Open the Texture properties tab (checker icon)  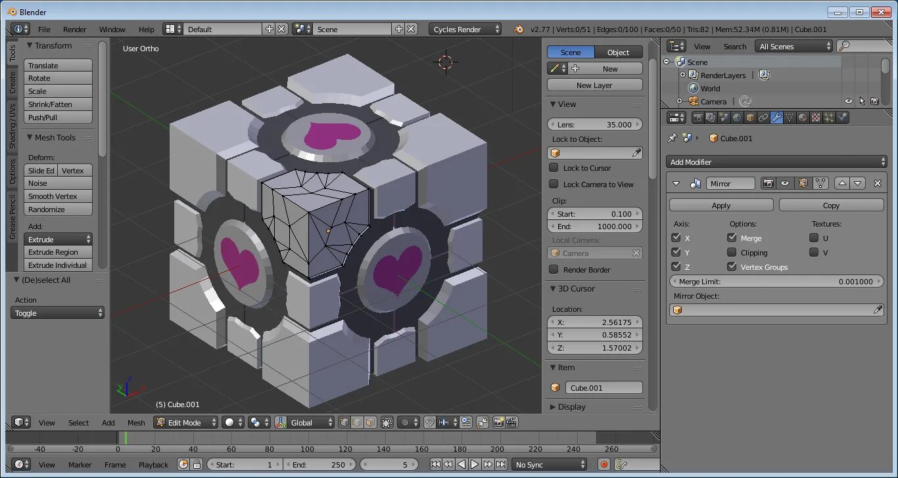point(816,118)
